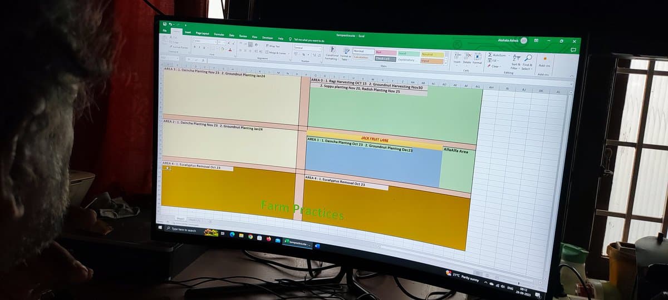This screenshot has width=668, height=300.
Task: Click the Tell me what you want to do box
Action: click(x=306, y=40)
